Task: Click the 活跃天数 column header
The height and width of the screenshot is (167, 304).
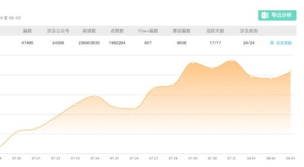Action: [x=215, y=31]
